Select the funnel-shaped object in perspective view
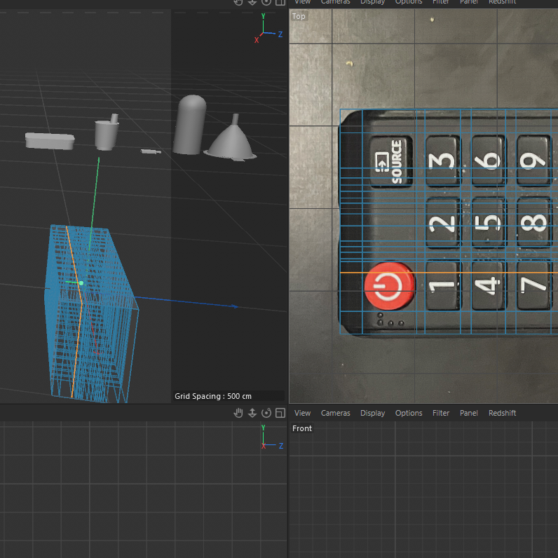The height and width of the screenshot is (558, 558). click(231, 138)
